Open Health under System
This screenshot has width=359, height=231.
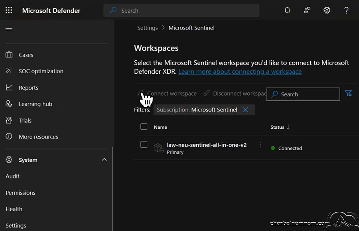coord(14,209)
